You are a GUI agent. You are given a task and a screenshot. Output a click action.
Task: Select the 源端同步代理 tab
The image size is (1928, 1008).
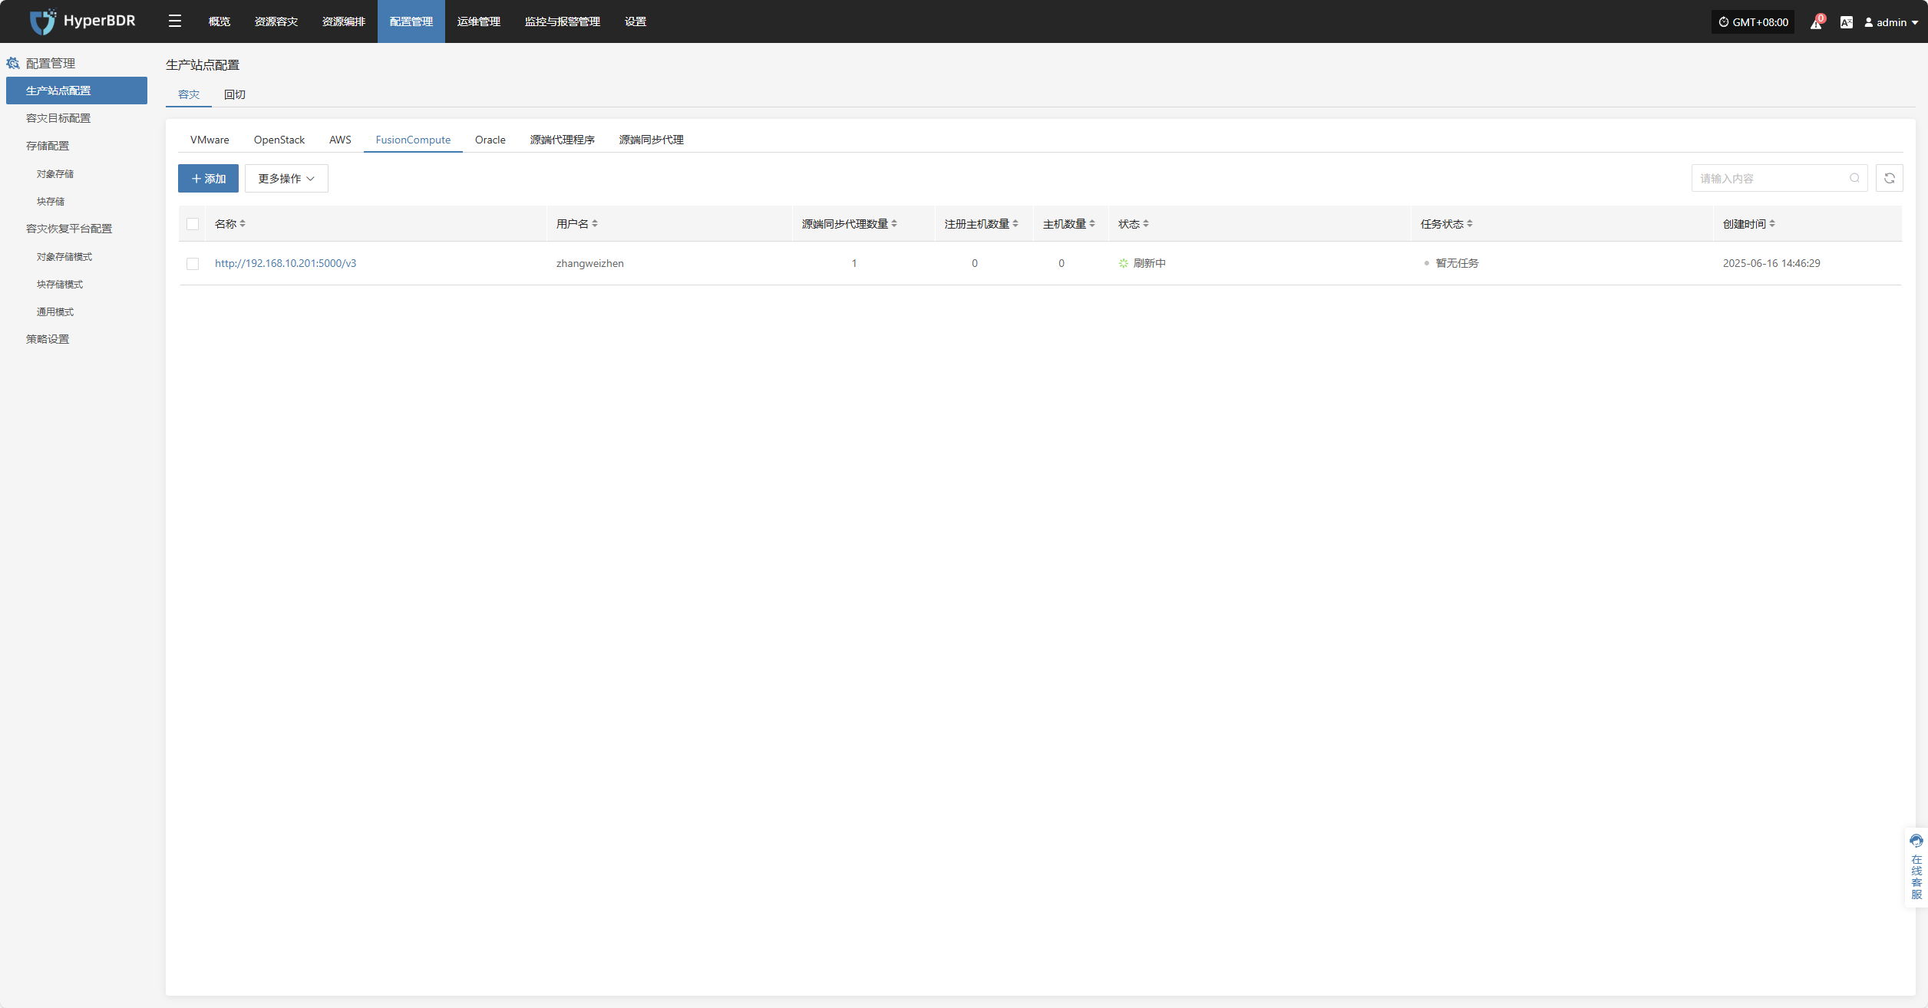[652, 140]
